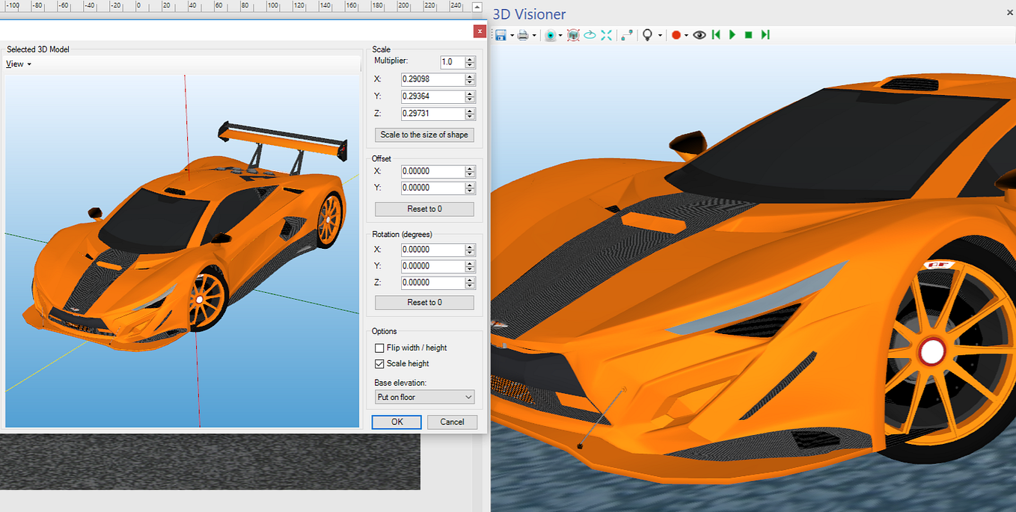
Task: Click the camera view icon
Action: (551, 35)
